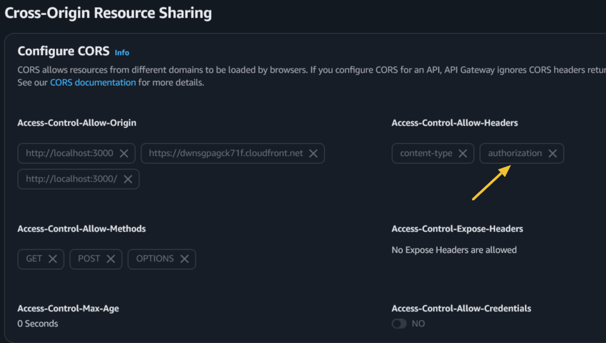Delete the http://localhost:3000/ origin with trailing slash
606x343 pixels.
(128, 179)
